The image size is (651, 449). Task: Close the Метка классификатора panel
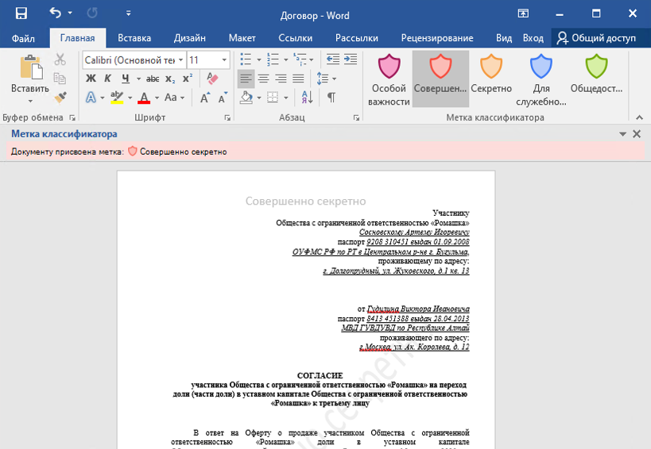tap(637, 134)
